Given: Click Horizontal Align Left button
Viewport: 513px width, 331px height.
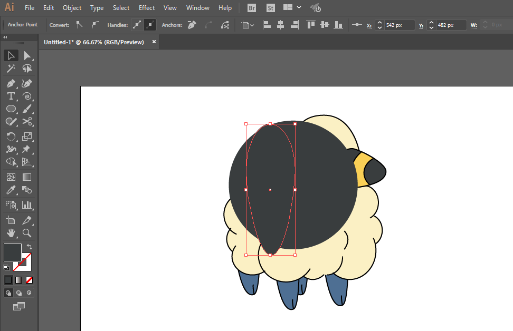Looking at the screenshot, I should coord(267,25).
